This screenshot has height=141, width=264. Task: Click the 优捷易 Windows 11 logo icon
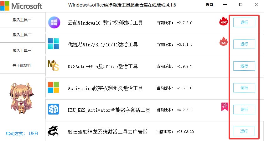pyautogui.click(x=53, y=44)
